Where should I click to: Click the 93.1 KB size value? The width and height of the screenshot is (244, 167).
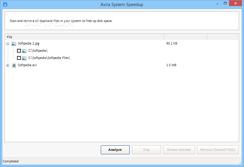click(172, 43)
